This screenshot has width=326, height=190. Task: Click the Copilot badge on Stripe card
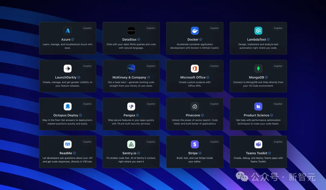point(214,142)
